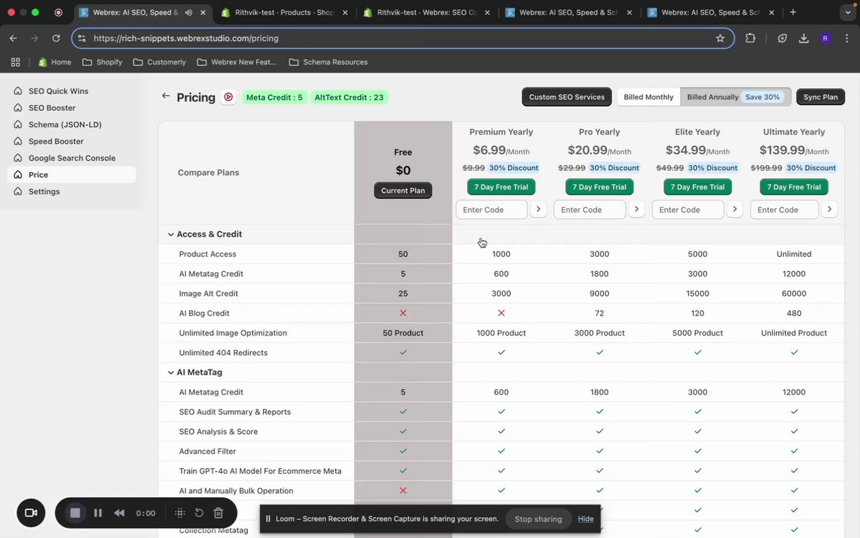
Task: Click the recording indicator beside window controls
Action: pyautogui.click(x=58, y=12)
